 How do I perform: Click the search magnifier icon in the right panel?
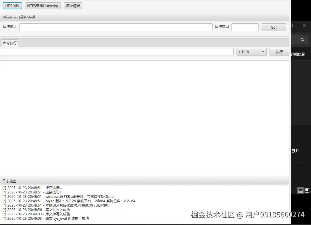point(302,39)
